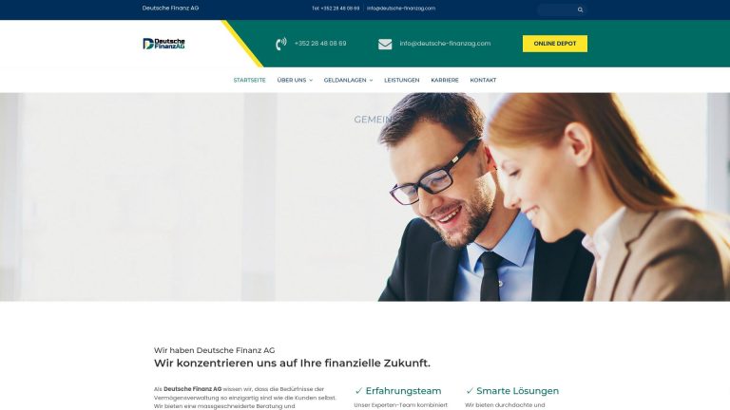730x410 pixels.
Task: Focus the search input field
Action: point(557,9)
